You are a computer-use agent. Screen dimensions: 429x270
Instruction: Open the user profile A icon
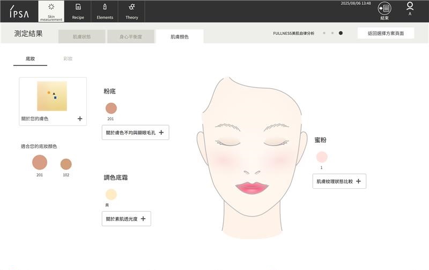pos(410,9)
